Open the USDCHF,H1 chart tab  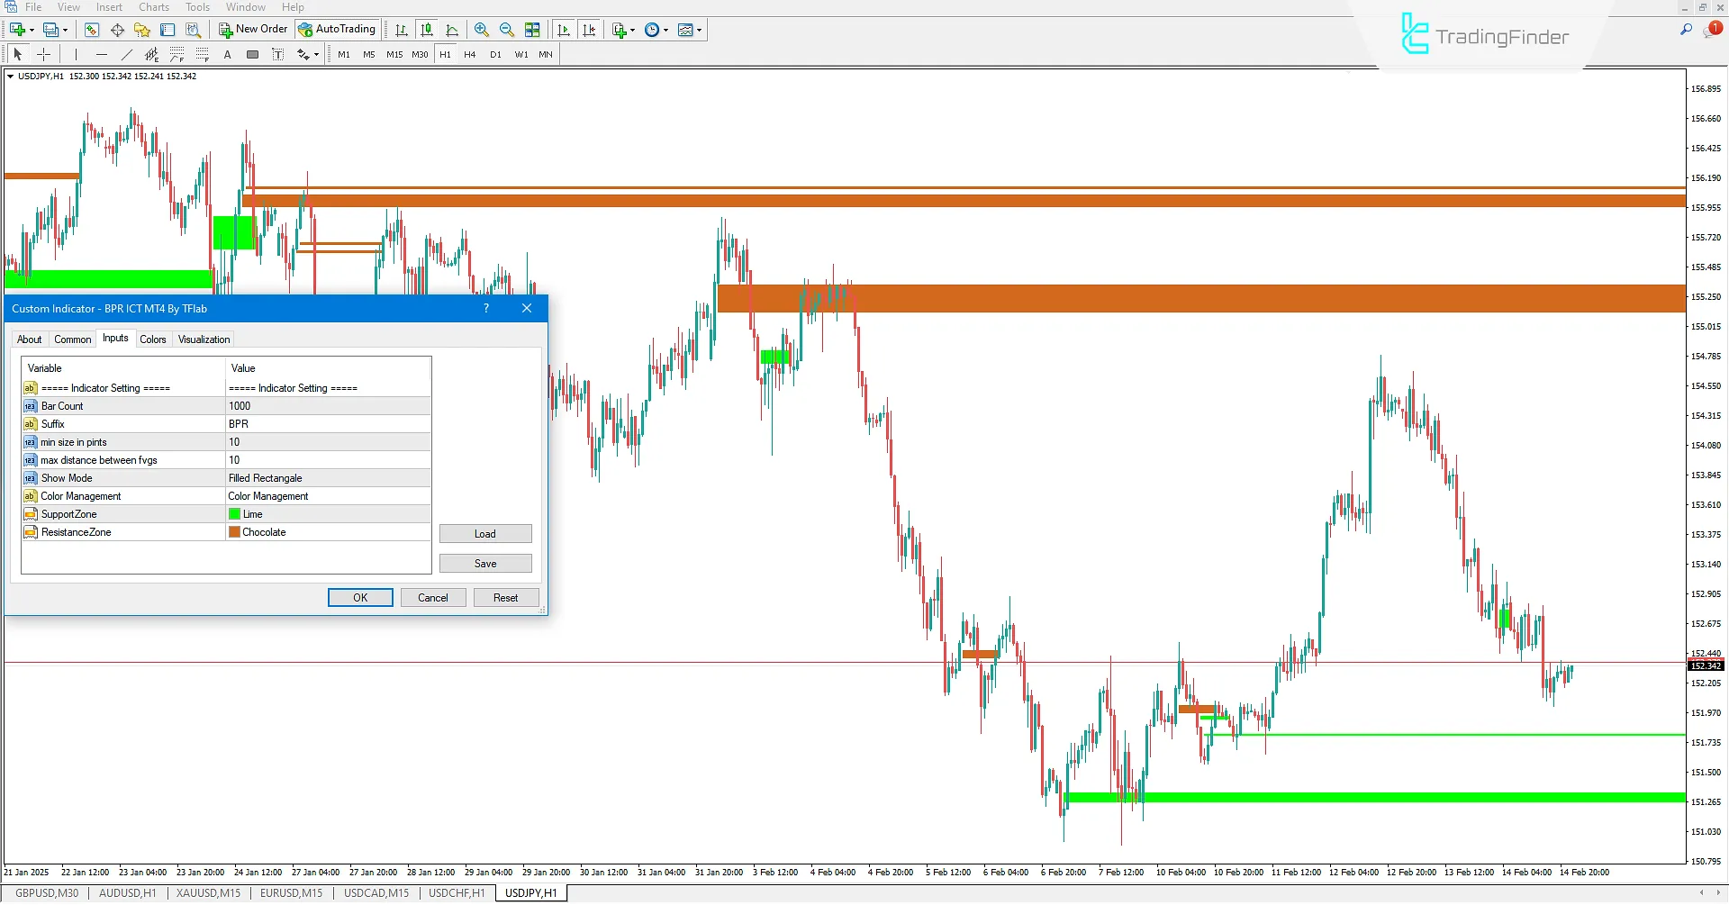coord(457,892)
